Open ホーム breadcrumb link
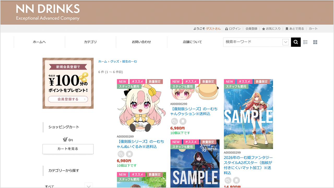The image size is (334, 188). pos(103,61)
